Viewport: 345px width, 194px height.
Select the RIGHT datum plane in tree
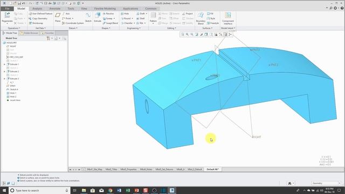pos(11,46)
